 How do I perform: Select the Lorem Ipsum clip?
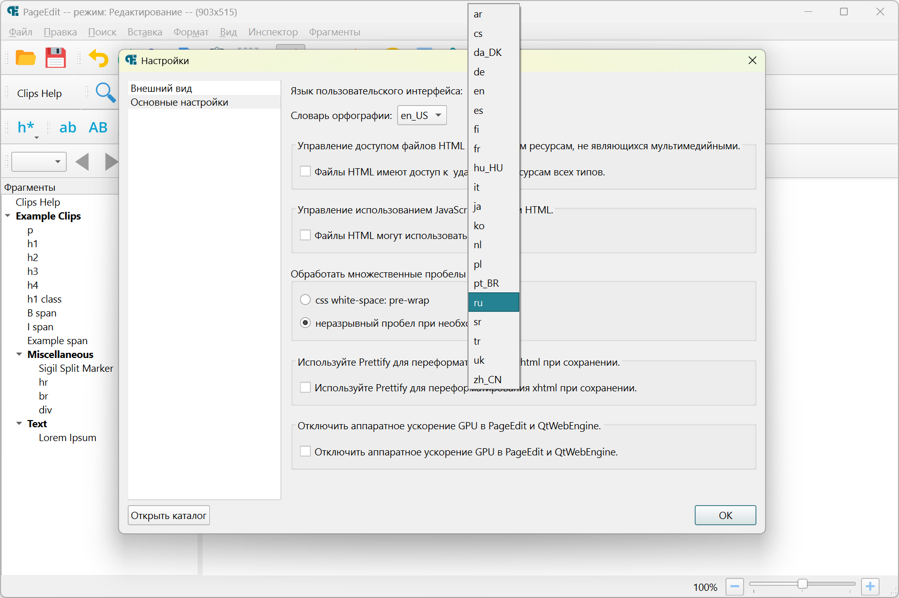(x=68, y=437)
